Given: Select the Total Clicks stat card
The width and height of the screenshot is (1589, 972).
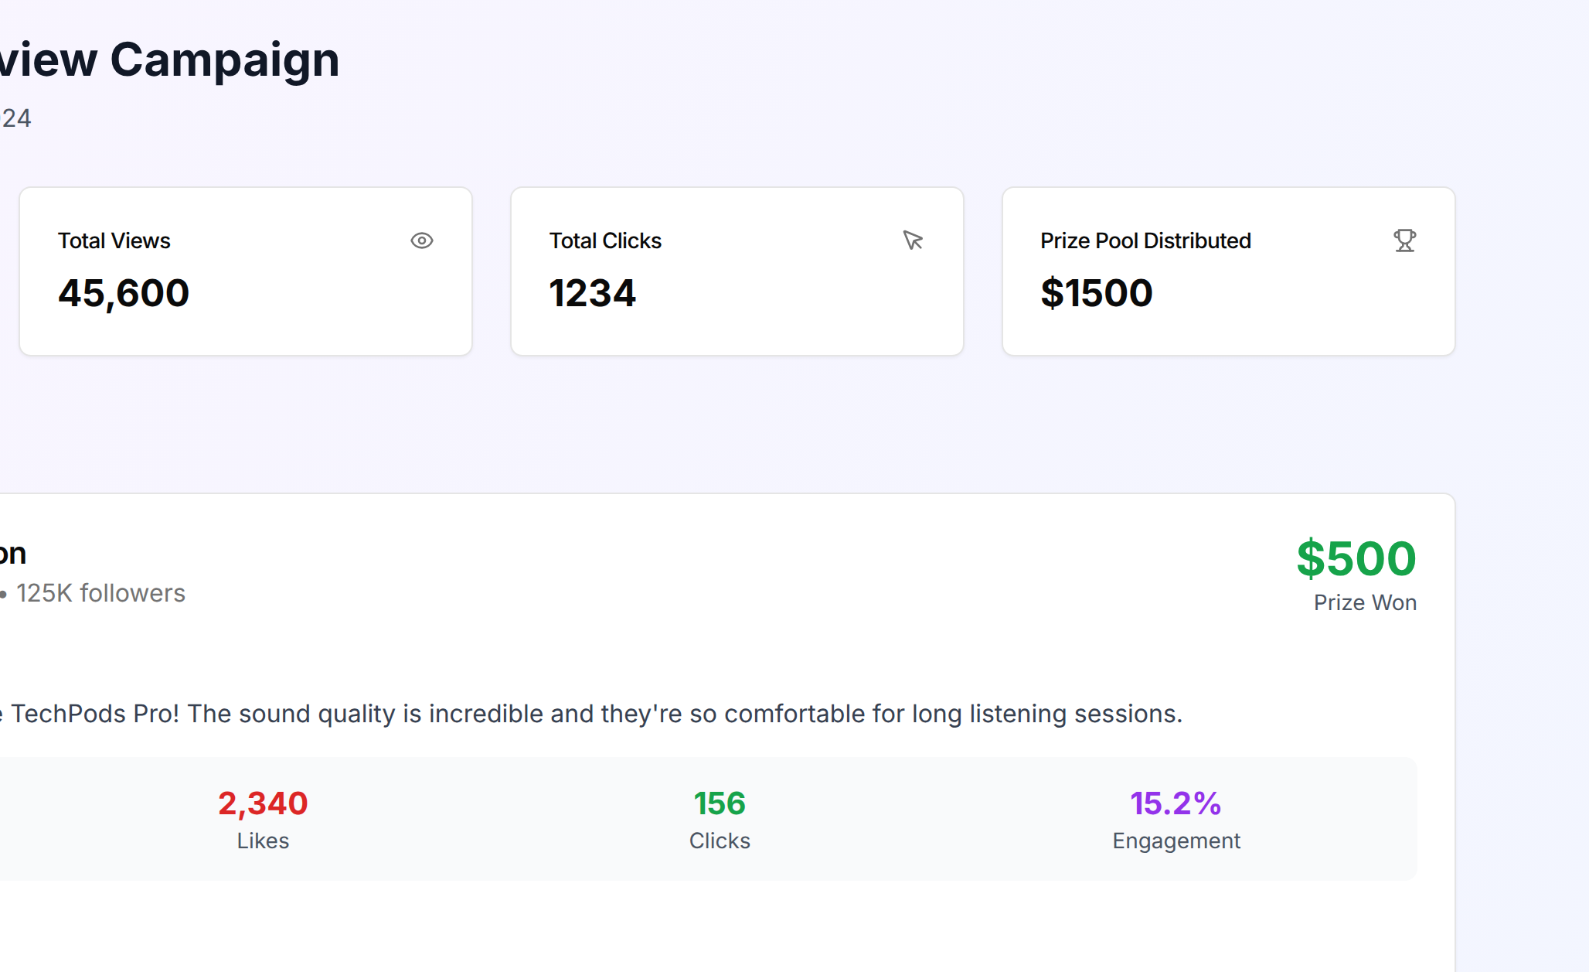Looking at the screenshot, I should pyautogui.click(x=737, y=271).
